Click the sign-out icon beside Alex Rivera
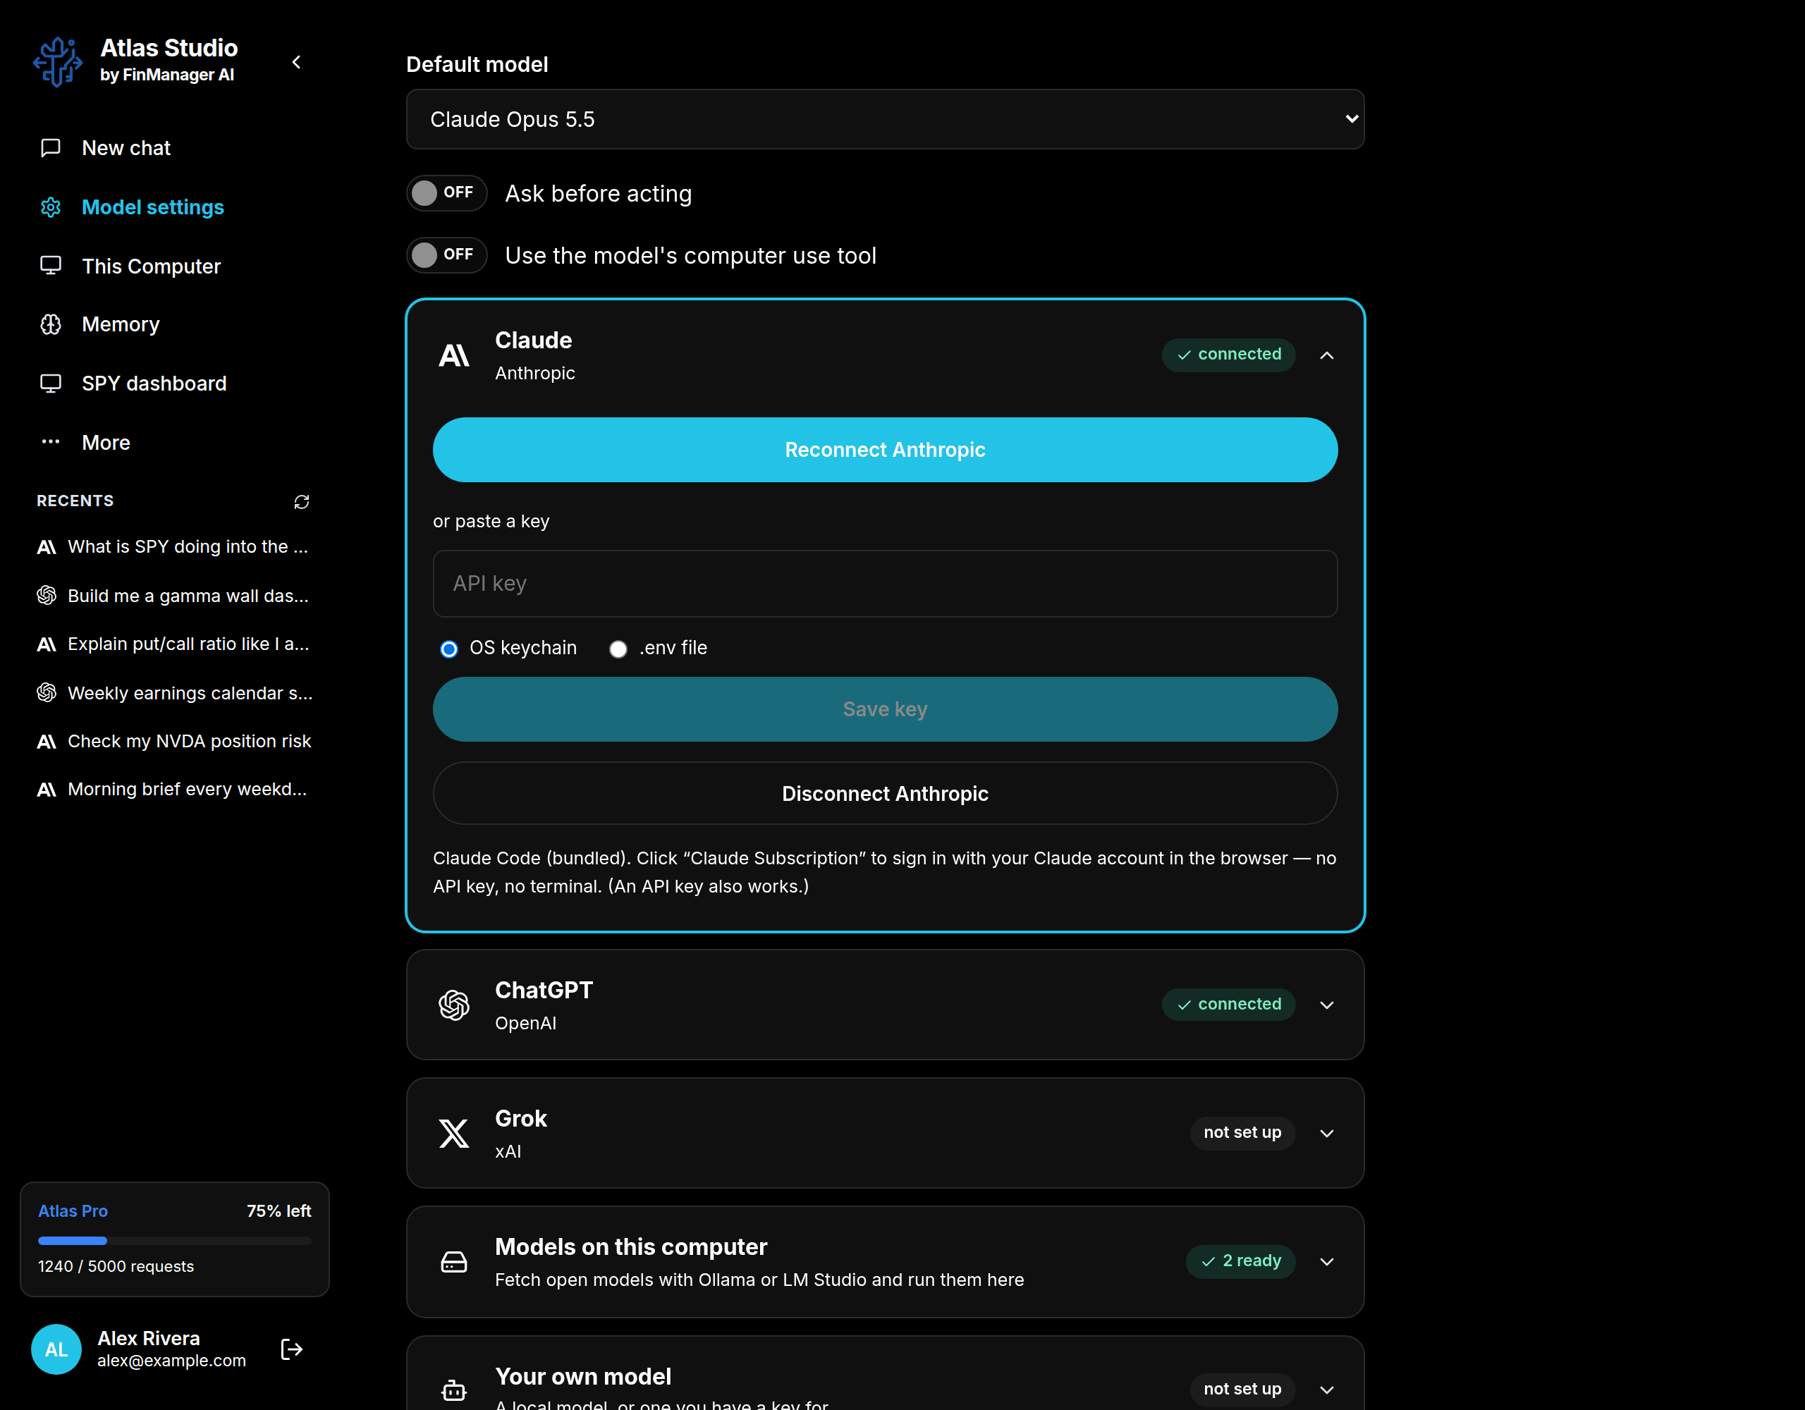Viewport: 1805px width, 1410px height. pos(292,1349)
